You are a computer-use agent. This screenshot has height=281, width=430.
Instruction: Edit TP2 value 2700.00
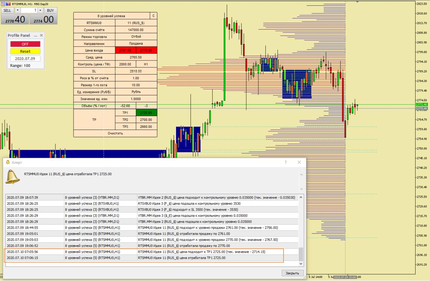tap(146, 120)
